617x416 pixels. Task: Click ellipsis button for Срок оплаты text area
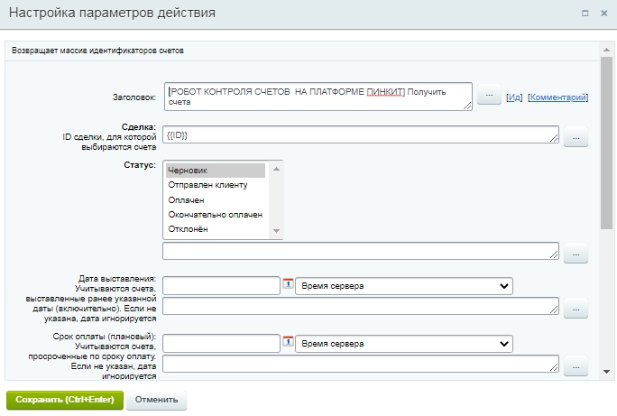(576, 366)
